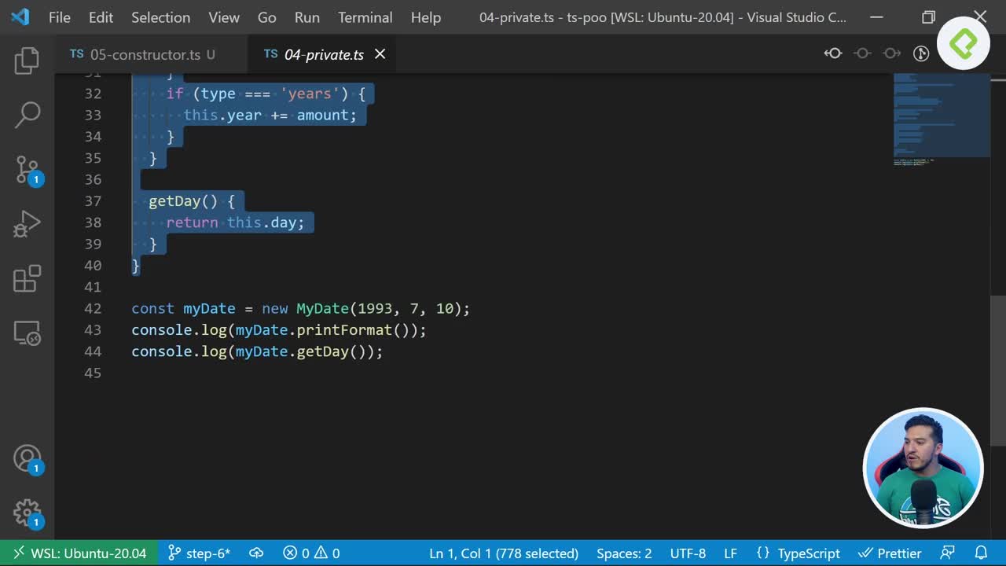The image size is (1006, 566).
Task: Click the middle commit navigation icon
Action: tap(862, 53)
